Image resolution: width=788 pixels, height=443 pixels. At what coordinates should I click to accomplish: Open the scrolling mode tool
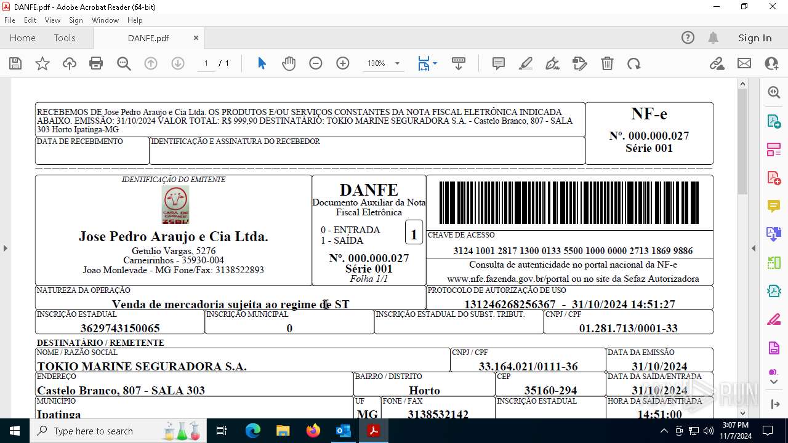pos(459,63)
